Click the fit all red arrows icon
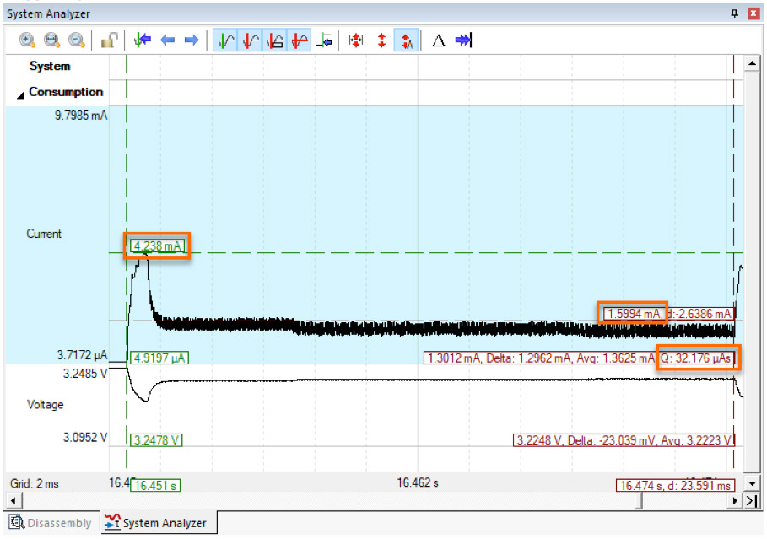This screenshot has height=539, width=767. 356,40
